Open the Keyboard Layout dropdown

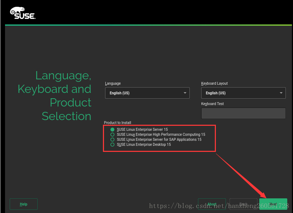[243, 93]
